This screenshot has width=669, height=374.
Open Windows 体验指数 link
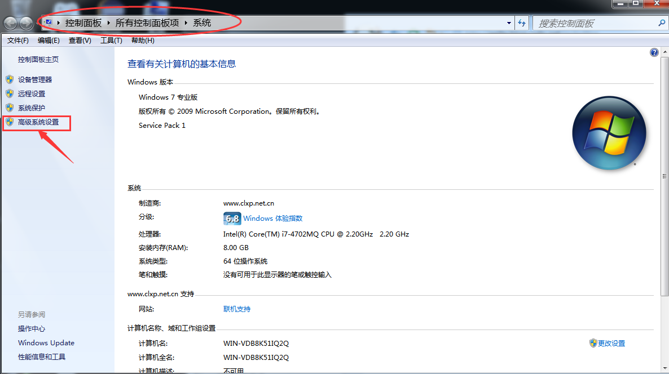coord(272,219)
